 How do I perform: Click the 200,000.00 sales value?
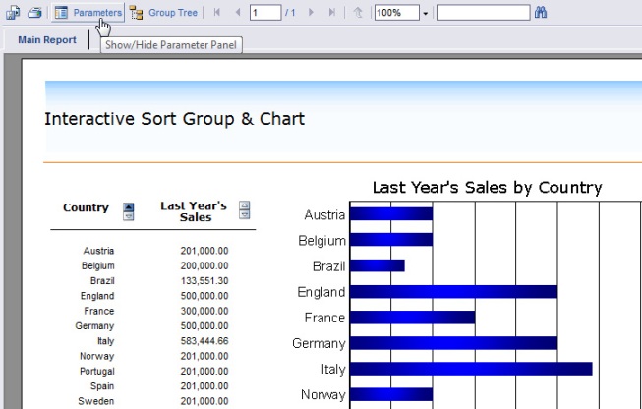pos(204,265)
